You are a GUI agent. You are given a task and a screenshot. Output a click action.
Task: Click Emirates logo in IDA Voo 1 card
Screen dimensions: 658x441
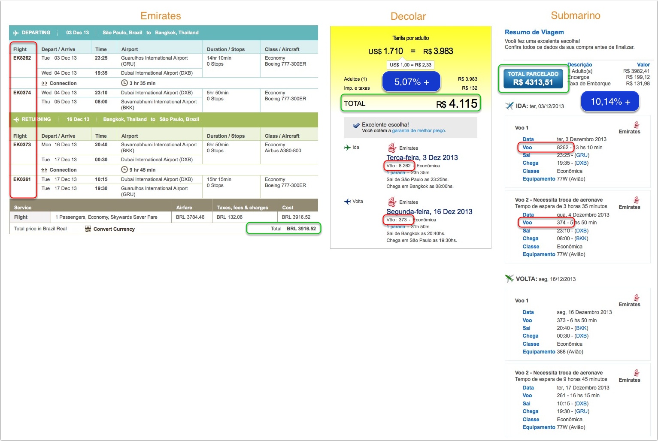point(637,125)
